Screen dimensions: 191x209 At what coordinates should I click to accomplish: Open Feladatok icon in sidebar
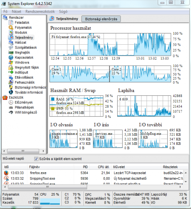(11, 23)
